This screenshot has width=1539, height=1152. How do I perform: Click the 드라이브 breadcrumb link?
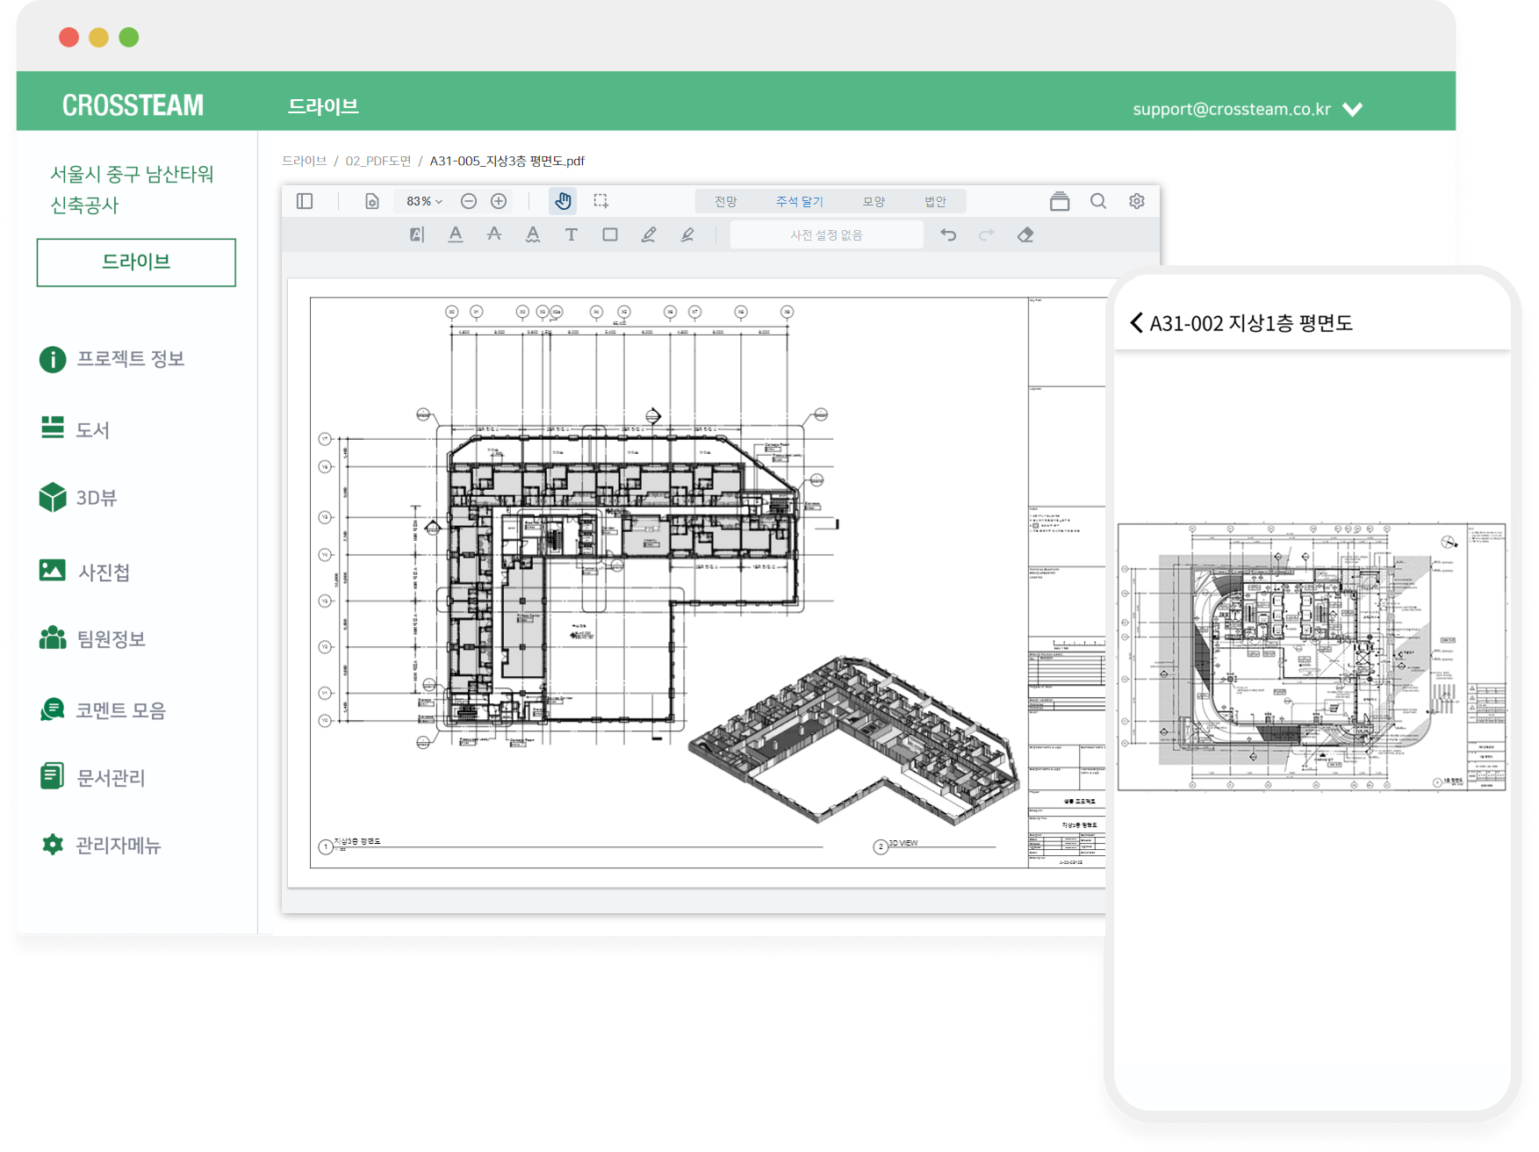304,161
